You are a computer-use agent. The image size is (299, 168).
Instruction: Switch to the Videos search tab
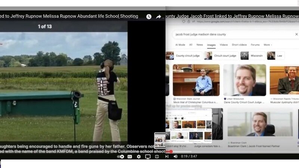[x=224, y=45]
